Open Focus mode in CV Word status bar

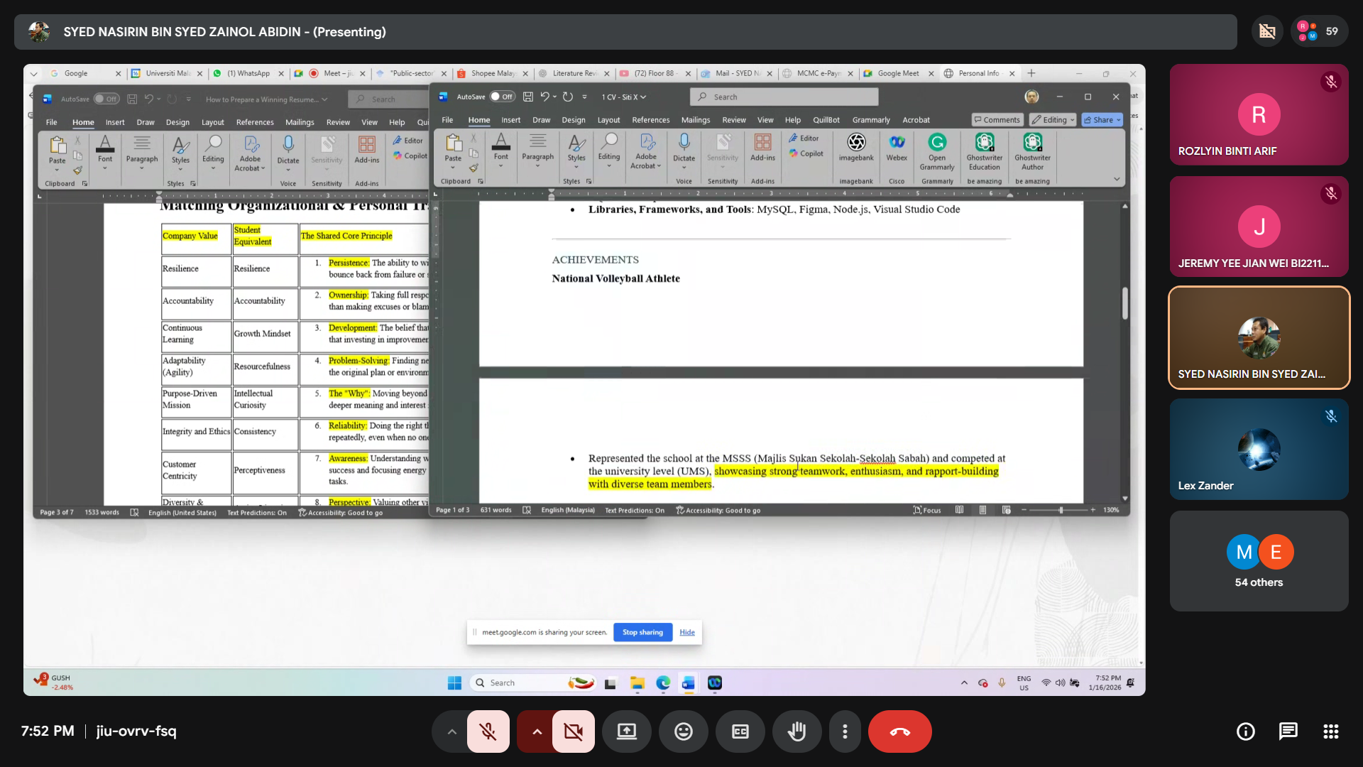pyautogui.click(x=927, y=510)
